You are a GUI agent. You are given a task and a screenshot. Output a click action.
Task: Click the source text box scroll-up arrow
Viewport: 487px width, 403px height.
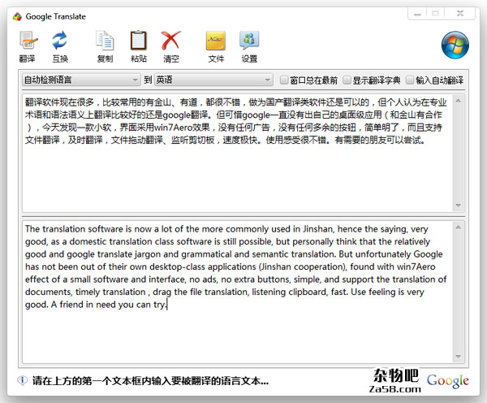point(458,101)
